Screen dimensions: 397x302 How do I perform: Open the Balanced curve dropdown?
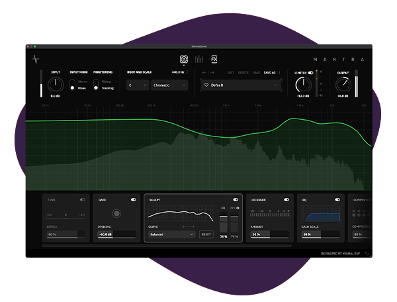[x=172, y=234]
